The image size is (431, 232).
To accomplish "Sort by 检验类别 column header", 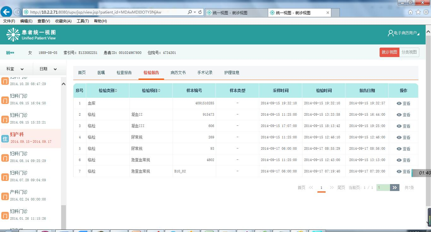I will 108,90.
